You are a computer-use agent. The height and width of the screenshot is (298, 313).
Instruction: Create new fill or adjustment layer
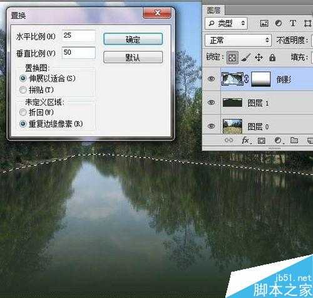click(279, 141)
